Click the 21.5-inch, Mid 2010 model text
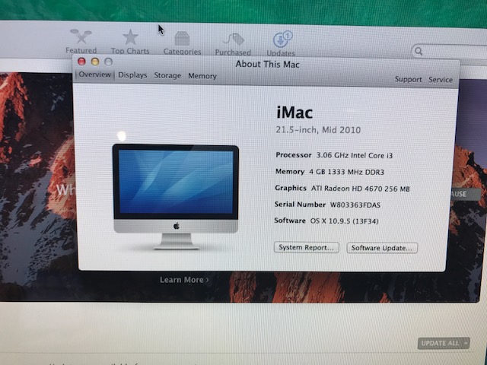The height and width of the screenshot is (365, 487). pos(318,130)
